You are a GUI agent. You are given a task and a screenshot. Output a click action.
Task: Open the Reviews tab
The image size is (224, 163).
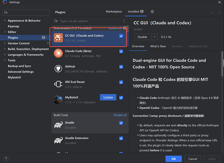point(177,46)
